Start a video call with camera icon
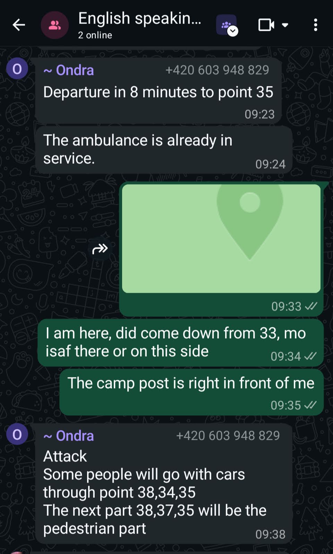 [x=266, y=25]
